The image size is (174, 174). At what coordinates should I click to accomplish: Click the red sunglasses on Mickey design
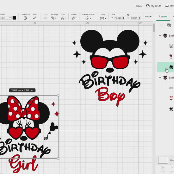(x=110, y=62)
